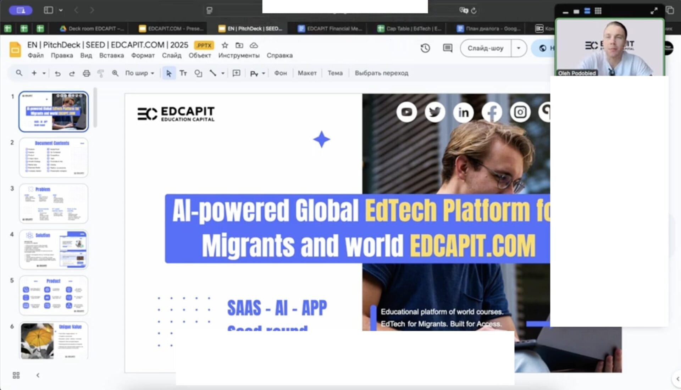The height and width of the screenshot is (390, 681).
Task: Open version history clock icon
Action: [x=425, y=48]
